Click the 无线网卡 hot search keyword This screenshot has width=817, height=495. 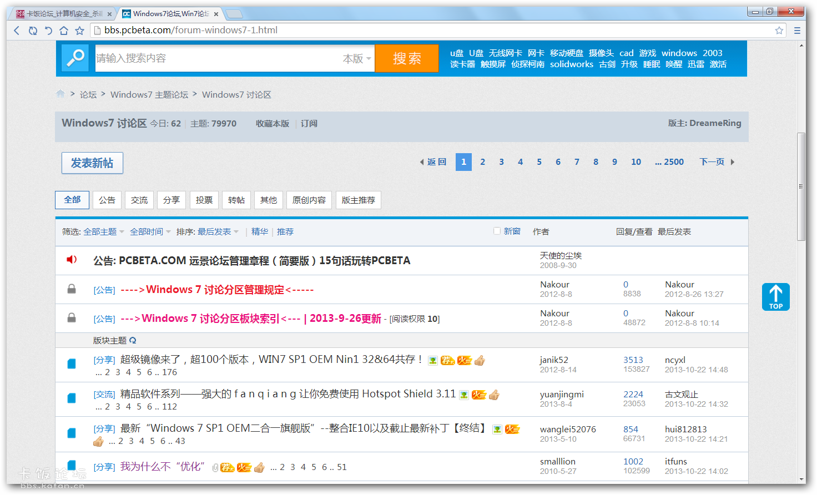(x=506, y=53)
